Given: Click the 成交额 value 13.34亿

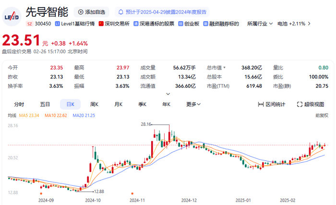Looking at the screenshot, I should tap(187, 77).
